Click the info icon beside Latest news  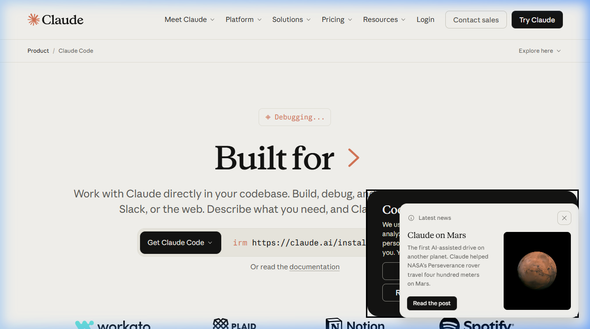tap(411, 218)
